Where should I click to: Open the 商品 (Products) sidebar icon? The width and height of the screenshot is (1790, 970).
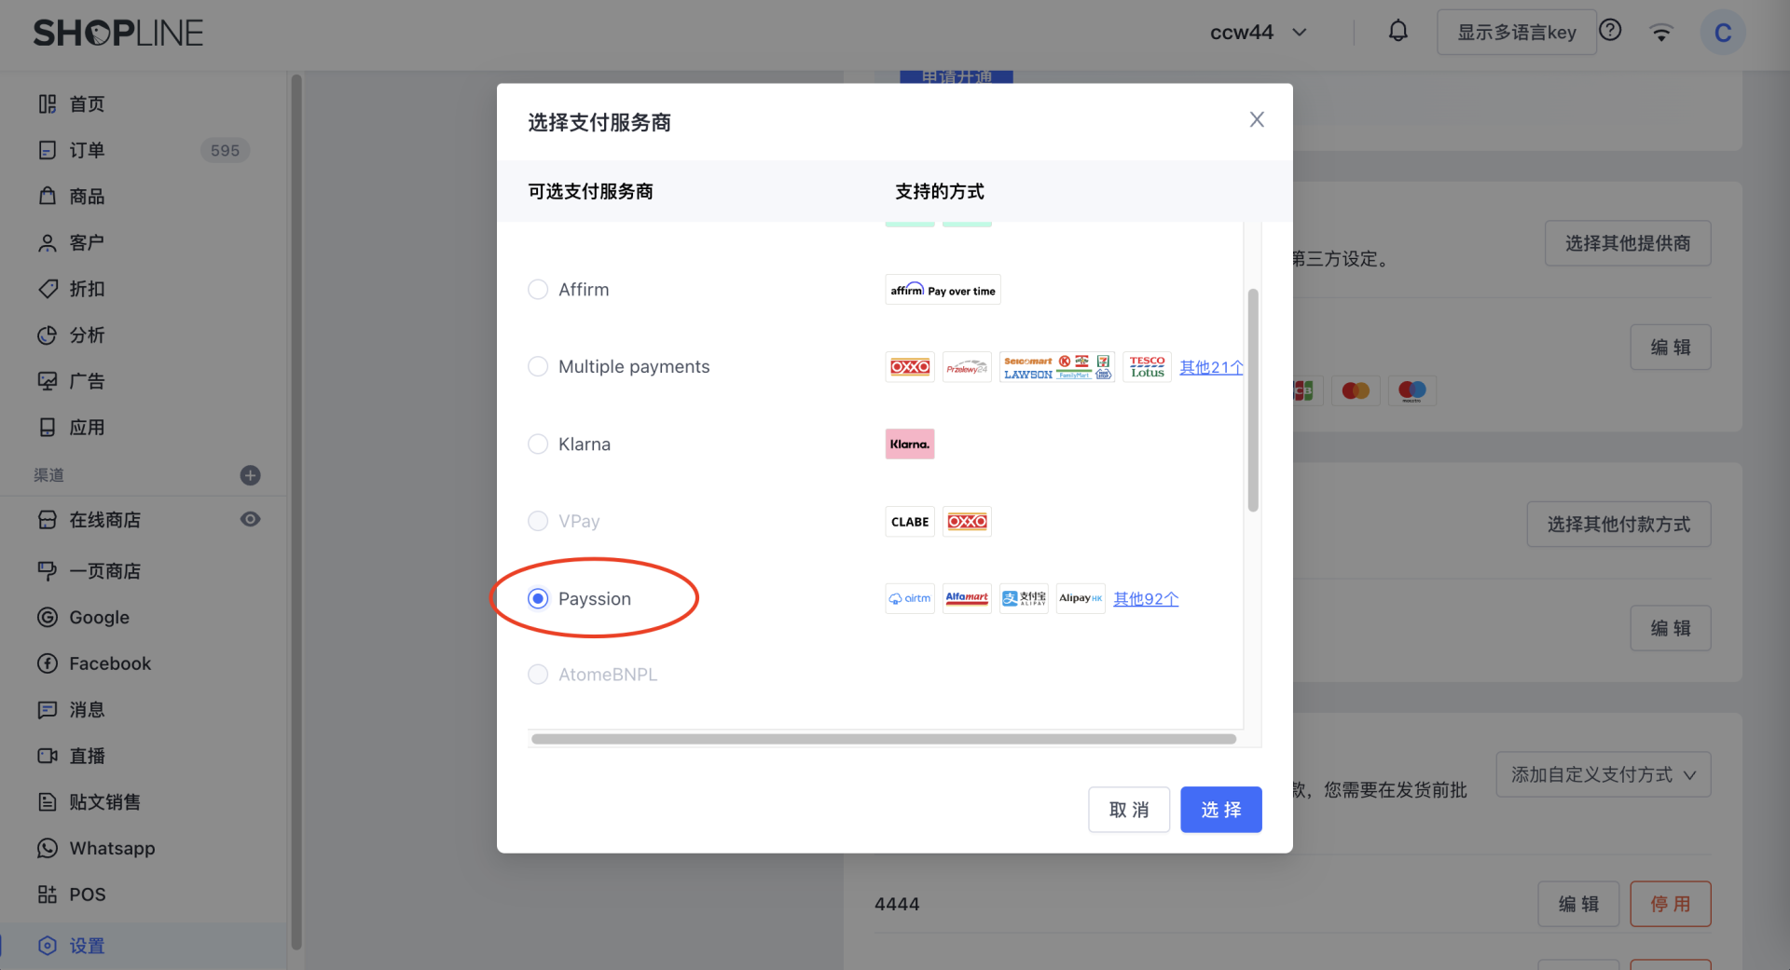(x=86, y=196)
